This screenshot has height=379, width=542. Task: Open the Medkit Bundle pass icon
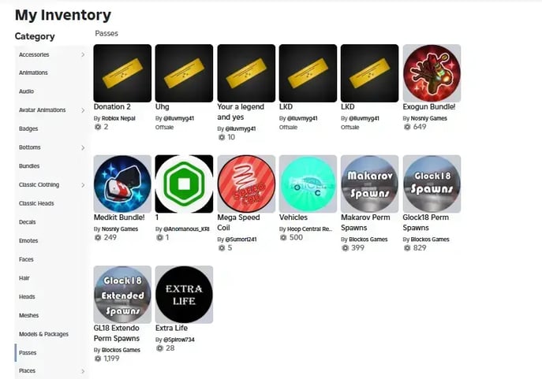(x=122, y=184)
